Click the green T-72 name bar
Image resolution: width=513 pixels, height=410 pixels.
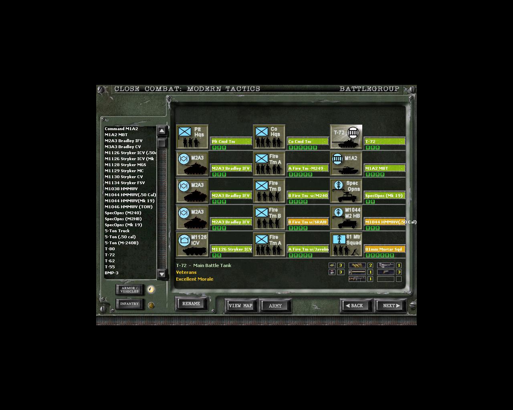(x=385, y=141)
